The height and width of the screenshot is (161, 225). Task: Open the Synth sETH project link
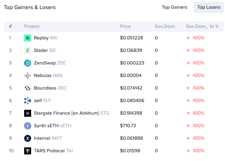click(46, 126)
